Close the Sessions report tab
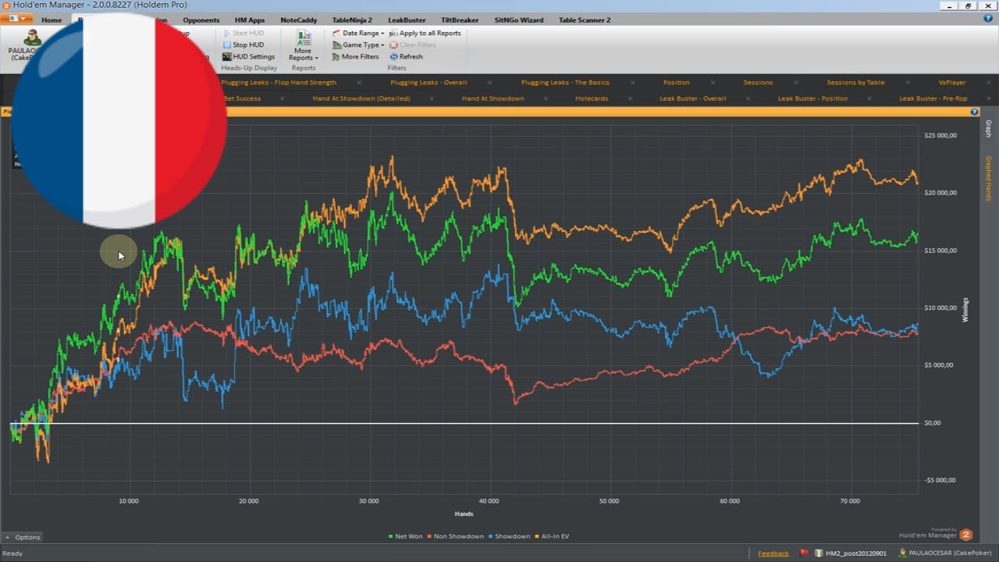The width and height of the screenshot is (999, 562). (795, 83)
